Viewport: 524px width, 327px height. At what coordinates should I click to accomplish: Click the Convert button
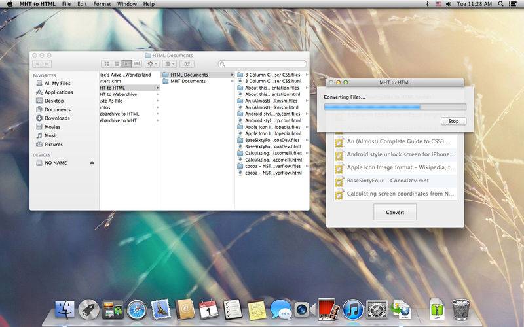tap(395, 212)
